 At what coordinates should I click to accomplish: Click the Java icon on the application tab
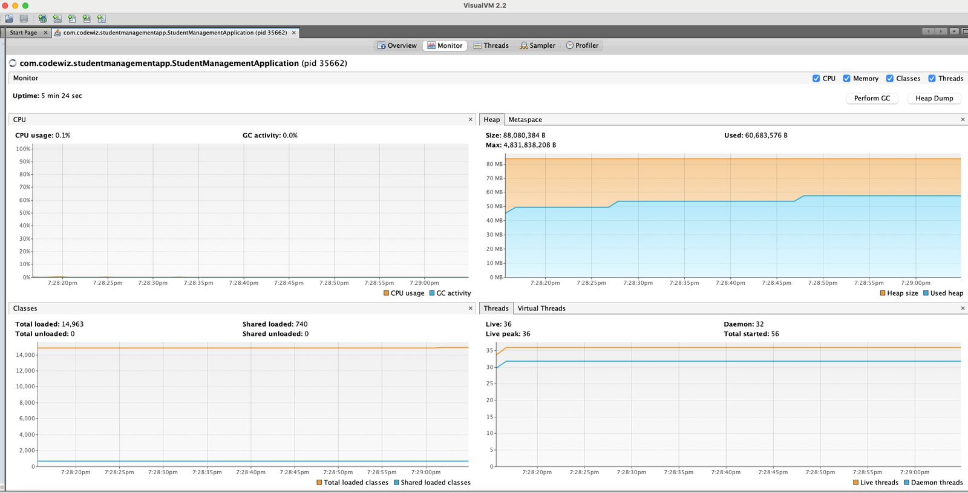click(57, 33)
